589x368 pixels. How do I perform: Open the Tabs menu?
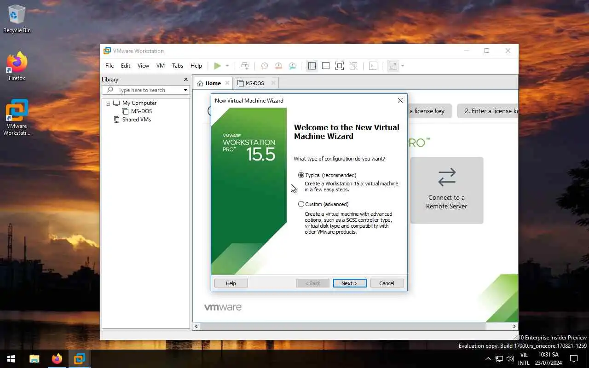point(178,66)
